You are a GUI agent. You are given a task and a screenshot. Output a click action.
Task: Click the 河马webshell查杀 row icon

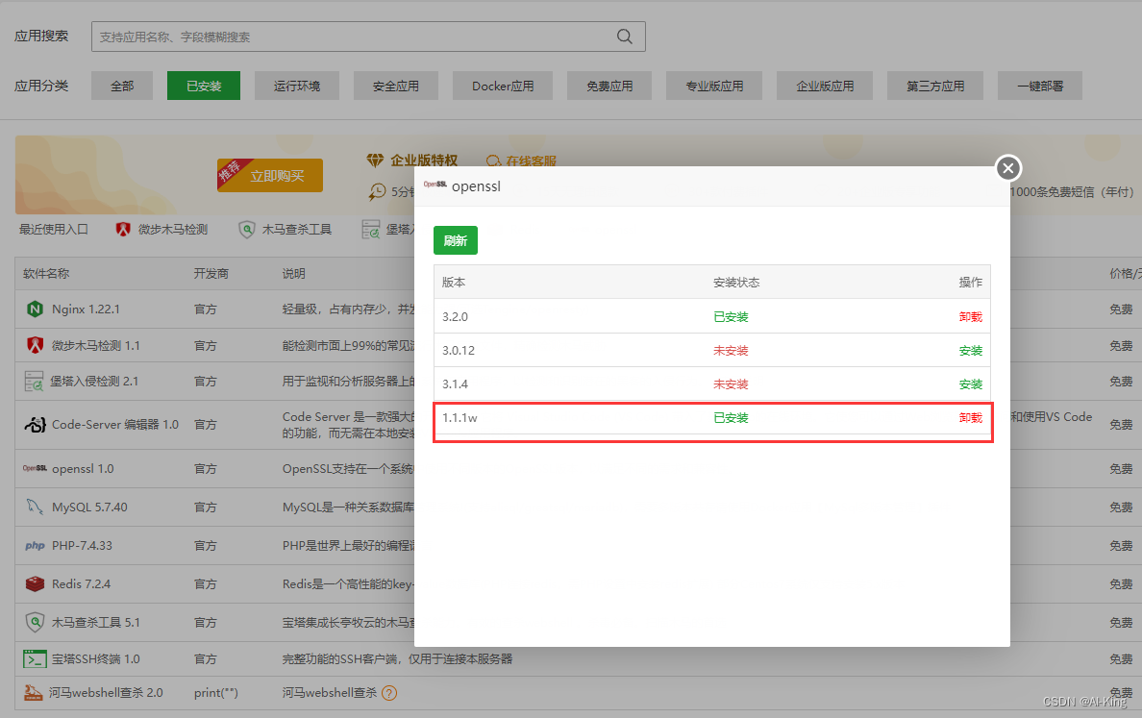[33, 692]
